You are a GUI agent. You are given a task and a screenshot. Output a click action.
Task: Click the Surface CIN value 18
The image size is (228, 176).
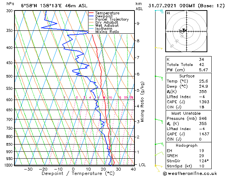click(x=202, y=107)
